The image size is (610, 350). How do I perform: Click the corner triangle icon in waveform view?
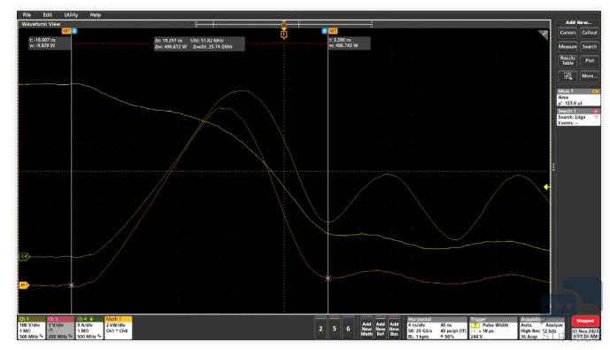[543, 35]
